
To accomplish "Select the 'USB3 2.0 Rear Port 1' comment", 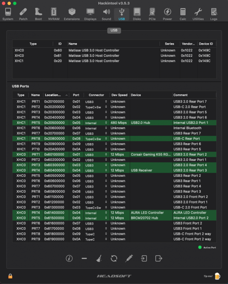I will pyautogui.click(x=190, y=160).
